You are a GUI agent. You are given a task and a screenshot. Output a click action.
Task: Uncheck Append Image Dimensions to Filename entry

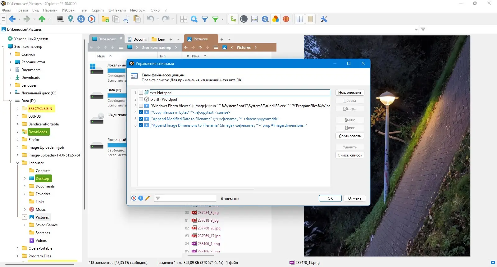click(141, 125)
